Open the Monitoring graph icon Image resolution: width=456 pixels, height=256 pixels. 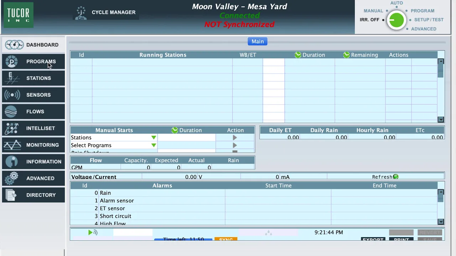12,145
